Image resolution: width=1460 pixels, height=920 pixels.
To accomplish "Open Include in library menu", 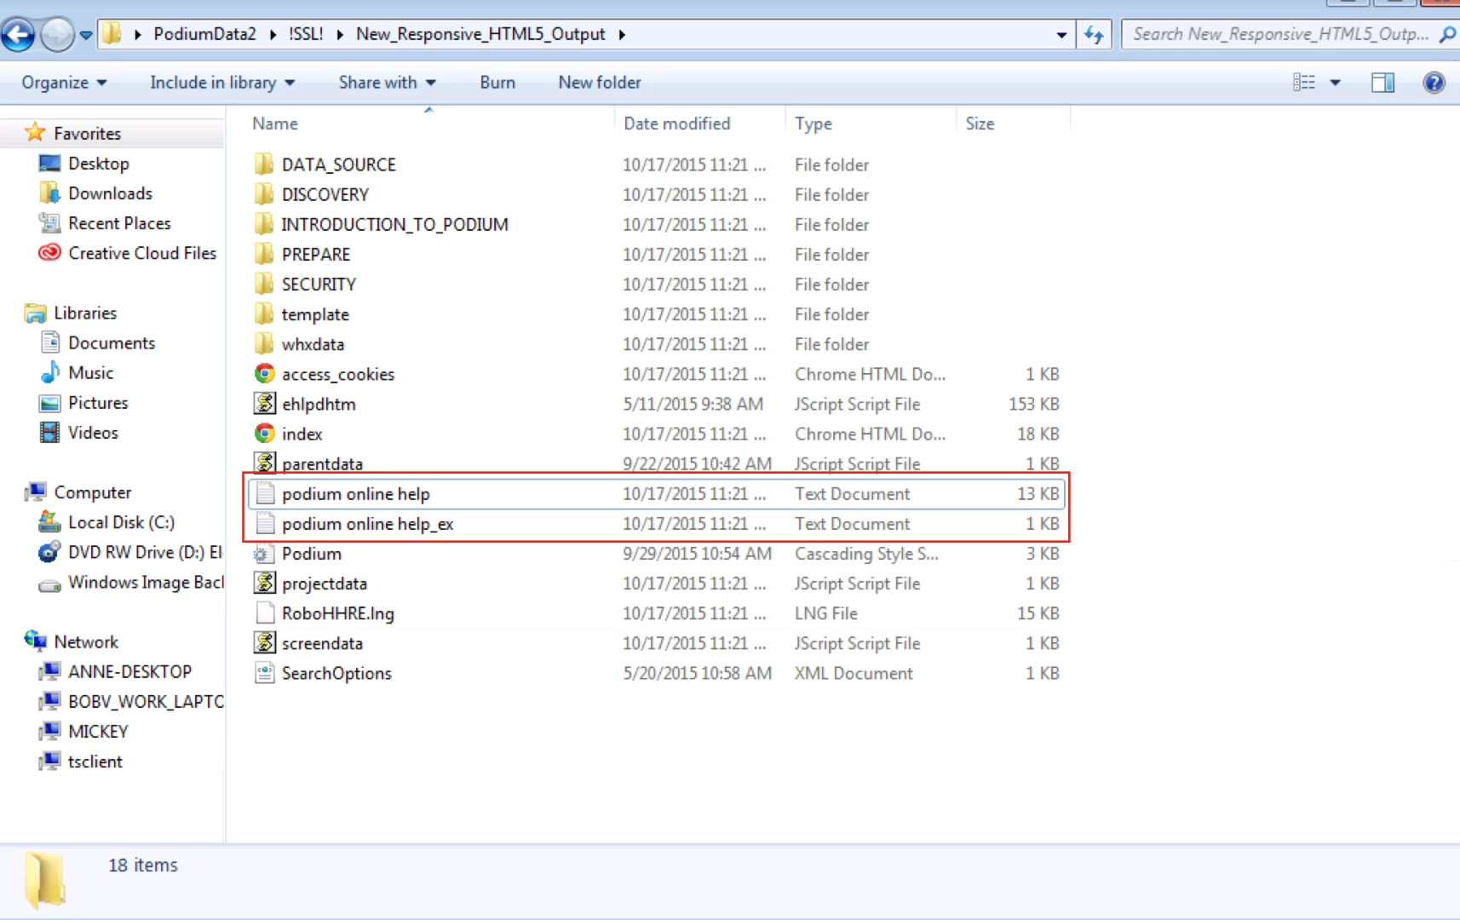I will pyautogui.click(x=222, y=83).
